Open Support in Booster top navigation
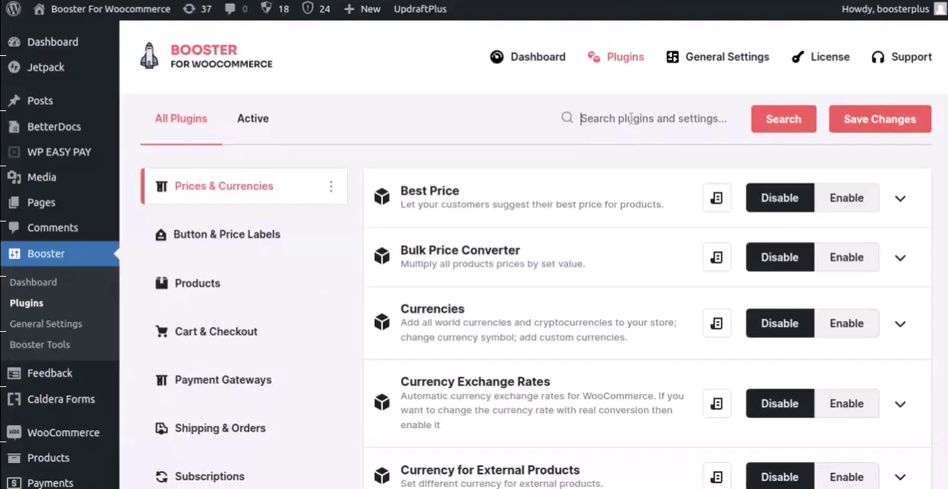This screenshot has height=489, width=948. coord(901,57)
